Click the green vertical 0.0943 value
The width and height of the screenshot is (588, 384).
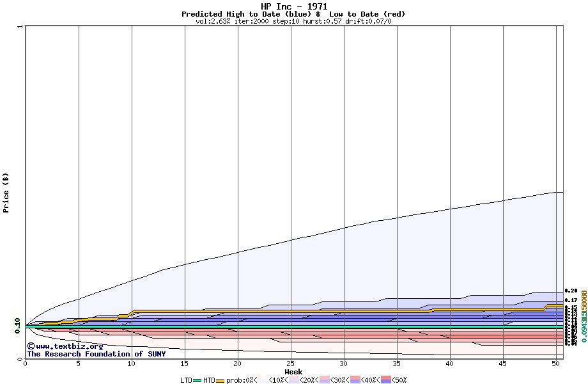584,327
